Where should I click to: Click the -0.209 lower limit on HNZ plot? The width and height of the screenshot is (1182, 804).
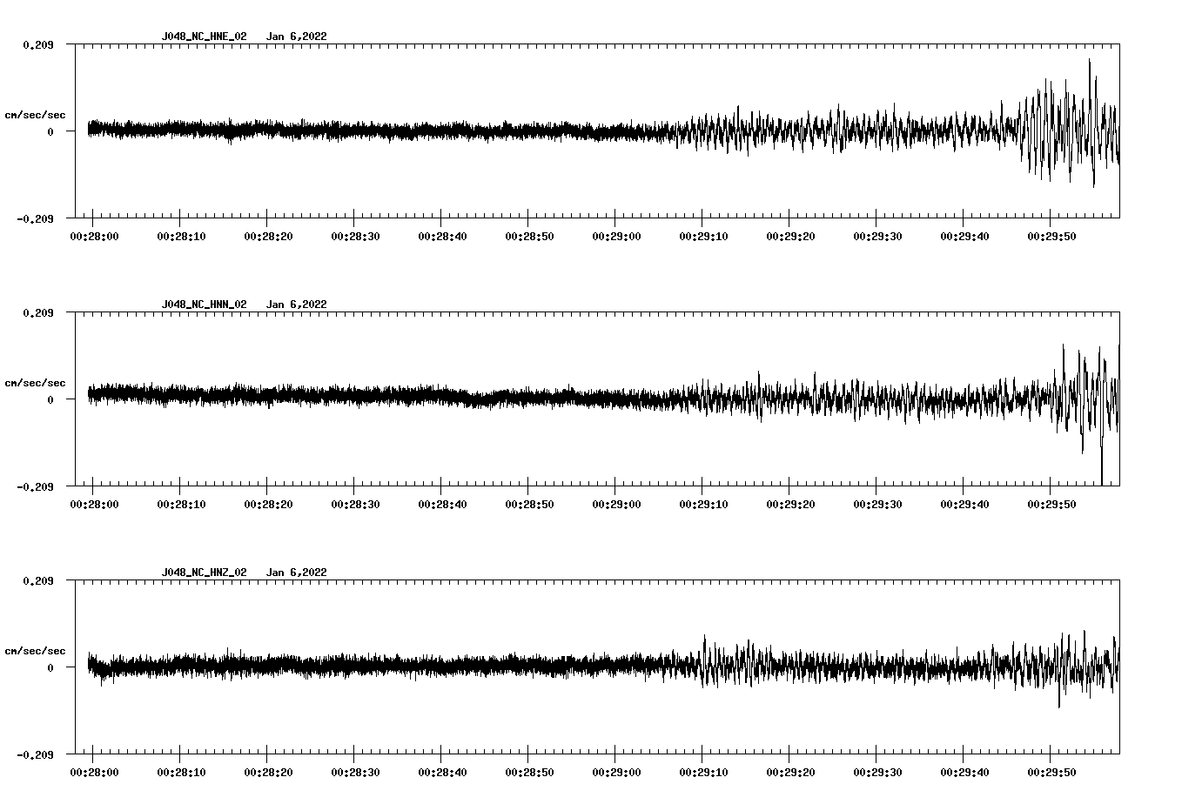(35, 754)
